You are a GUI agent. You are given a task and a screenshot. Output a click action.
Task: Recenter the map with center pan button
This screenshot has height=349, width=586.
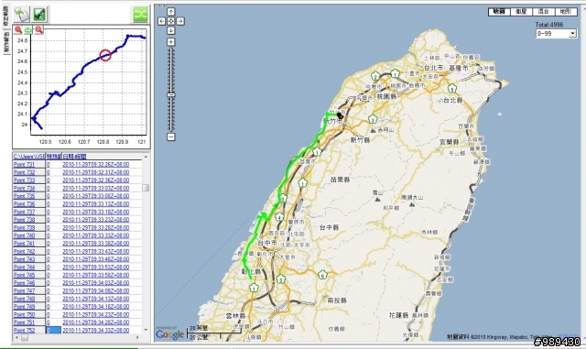[171, 21]
